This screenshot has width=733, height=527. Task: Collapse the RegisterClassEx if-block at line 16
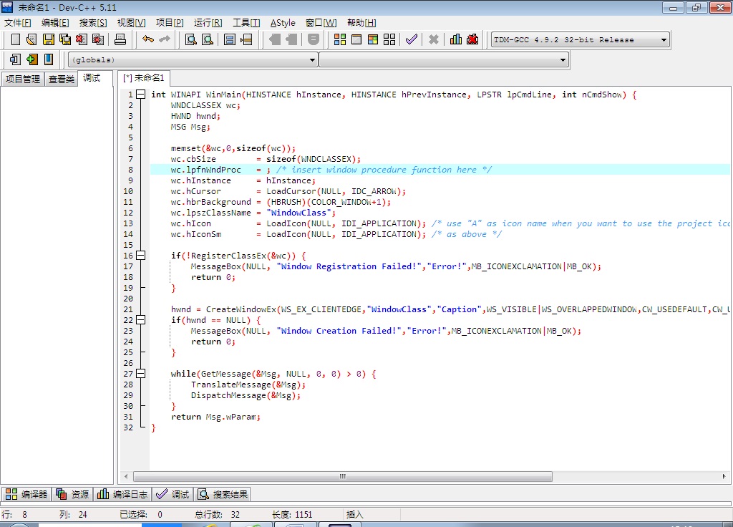point(141,256)
